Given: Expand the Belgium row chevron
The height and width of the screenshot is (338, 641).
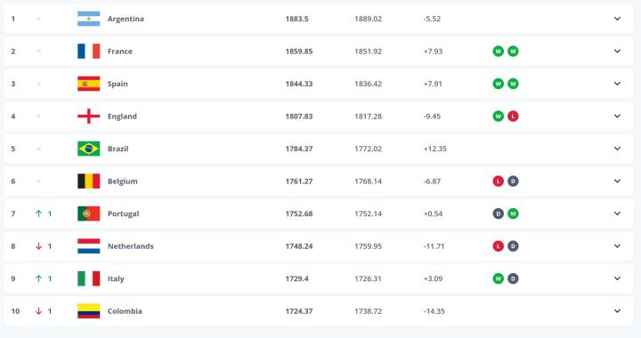Looking at the screenshot, I should coord(617,181).
